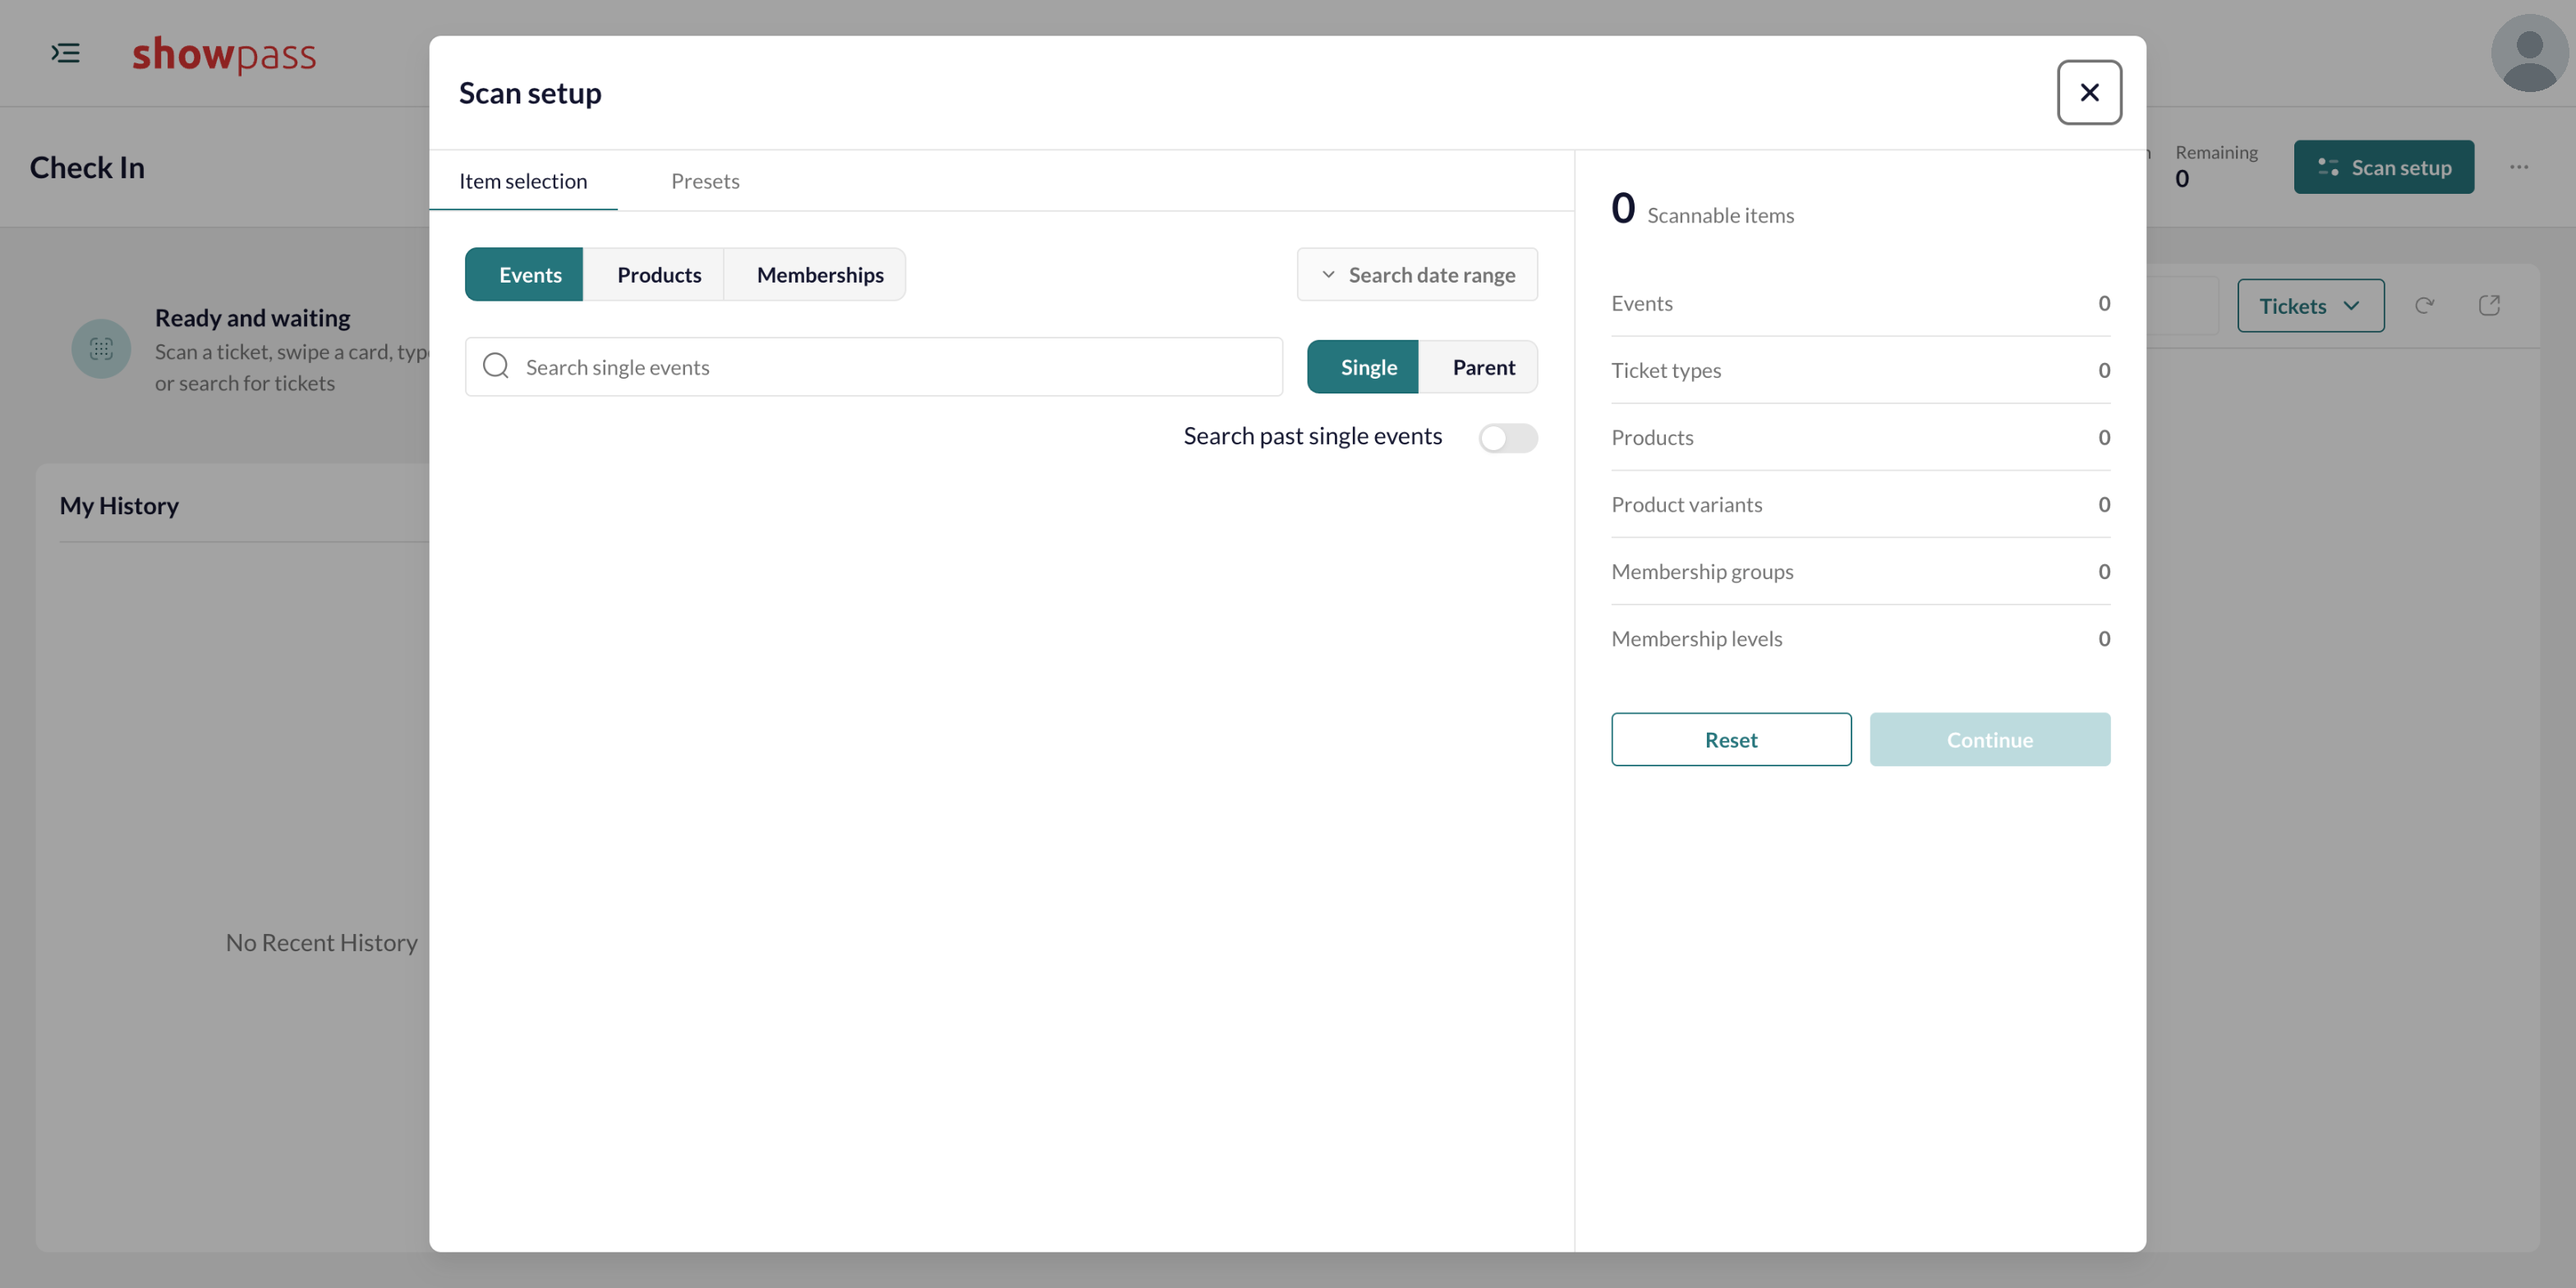The width and height of the screenshot is (2576, 1288).
Task: Enable Search past single events toggle
Action: coord(1507,437)
